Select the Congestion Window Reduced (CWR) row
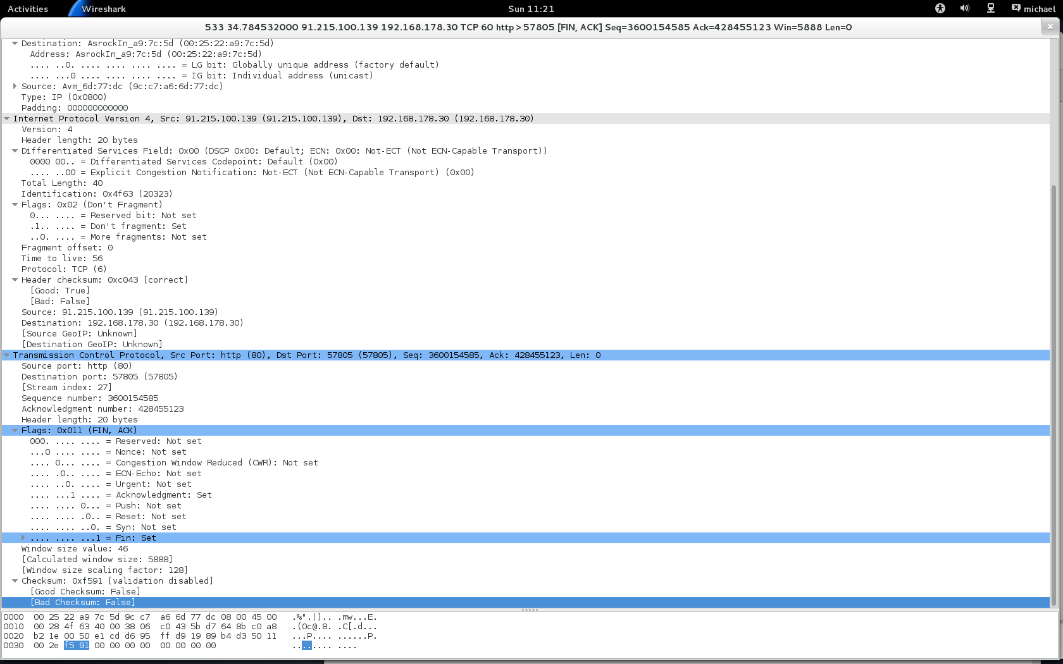1063x664 pixels. pos(526,463)
